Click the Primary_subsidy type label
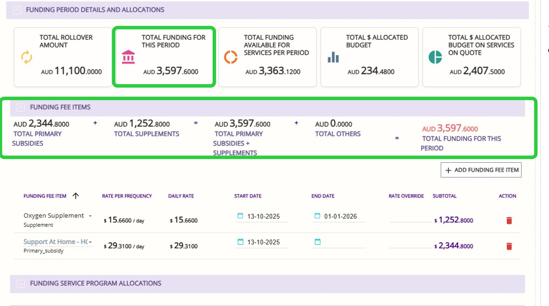The width and height of the screenshot is (549, 306). point(44,251)
